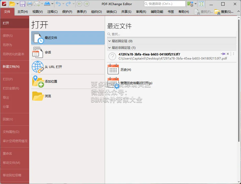Open the 主页(H) menu
241x184 pixels.
[23, 12]
